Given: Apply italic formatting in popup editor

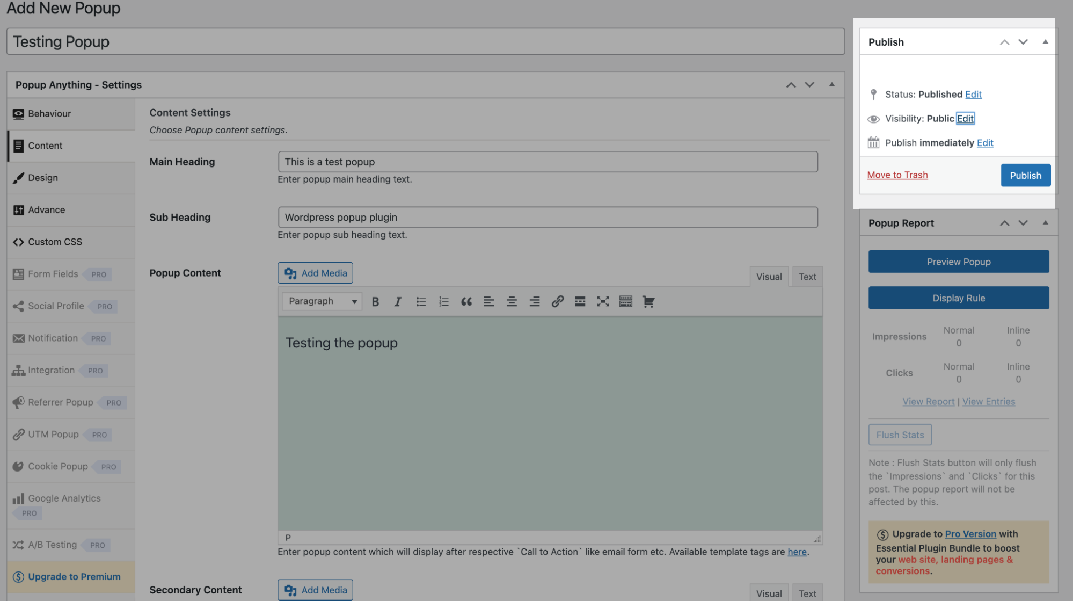Looking at the screenshot, I should (x=398, y=301).
